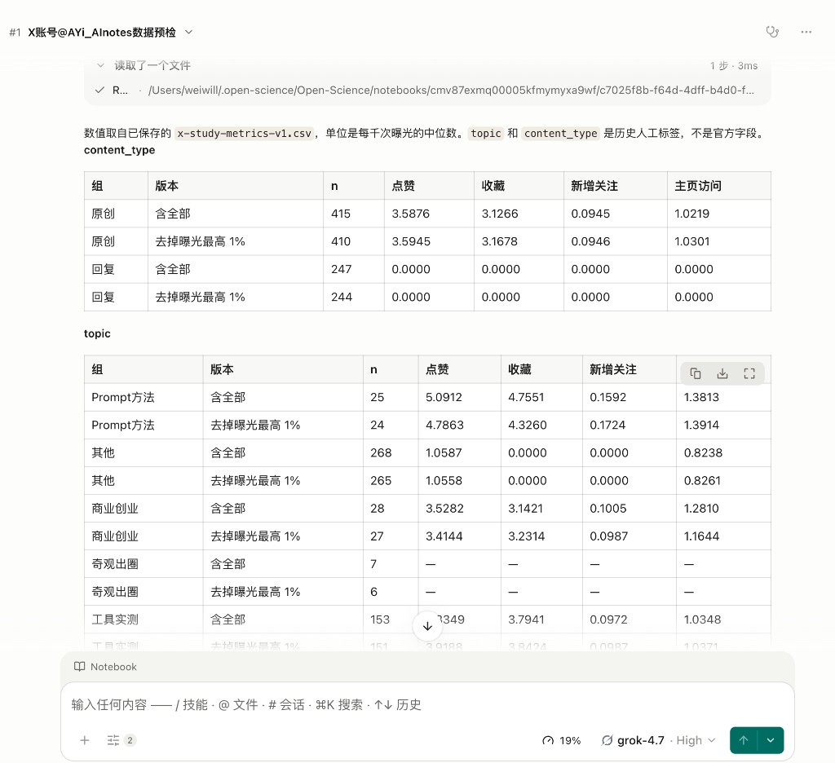The width and height of the screenshot is (835, 763).
Task: Select the cell value 0.1005
Action: click(608, 508)
